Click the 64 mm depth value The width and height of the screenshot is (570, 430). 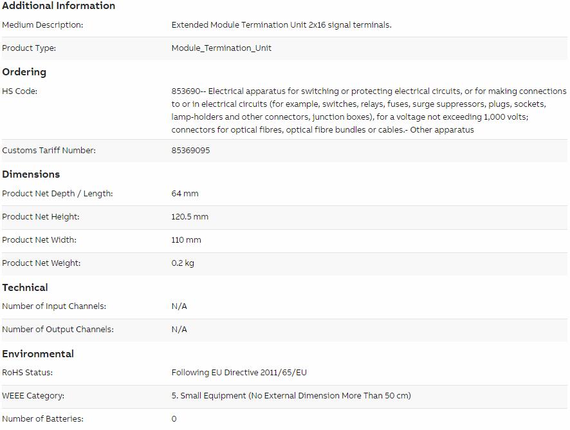(185, 194)
